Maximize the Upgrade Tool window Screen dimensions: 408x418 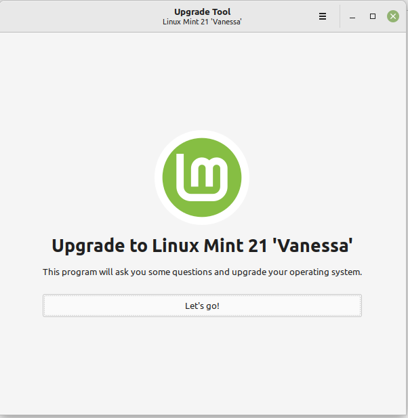click(x=373, y=16)
